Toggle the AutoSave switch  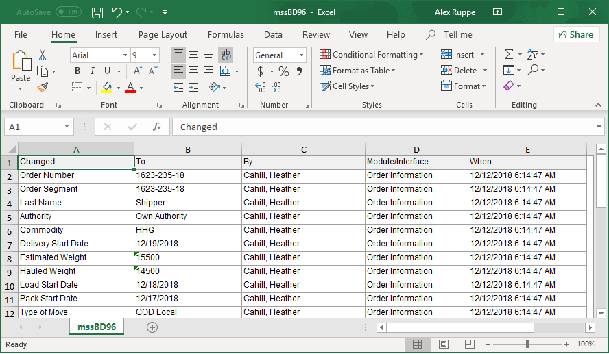pos(68,12)
